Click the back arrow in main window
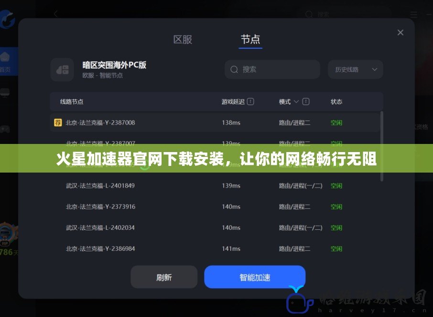This screenshot has width=433, height=317. click(56, 14)
